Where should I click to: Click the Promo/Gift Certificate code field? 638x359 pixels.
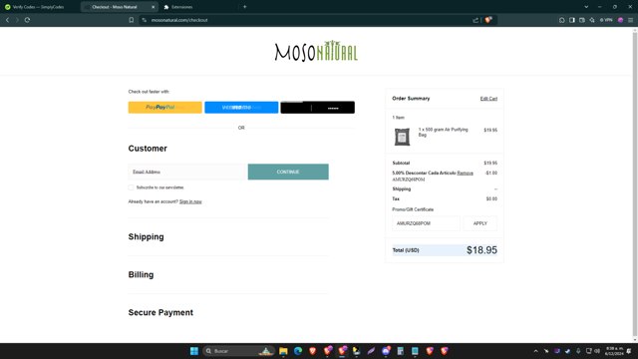click(426, 223)
